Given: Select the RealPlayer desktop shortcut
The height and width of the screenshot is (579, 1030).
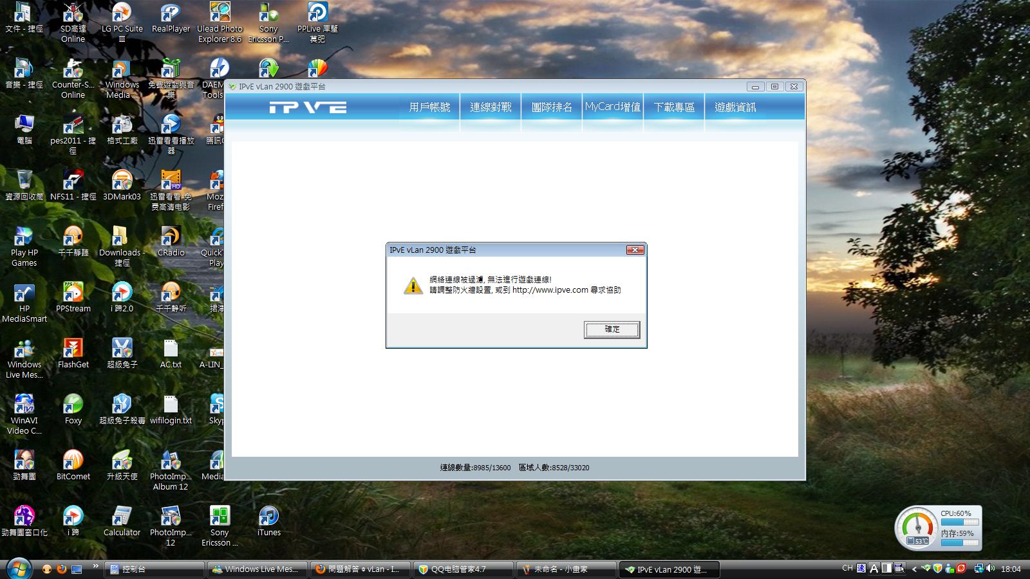Looking at the screenshot, I should click(x=171, y=18).
